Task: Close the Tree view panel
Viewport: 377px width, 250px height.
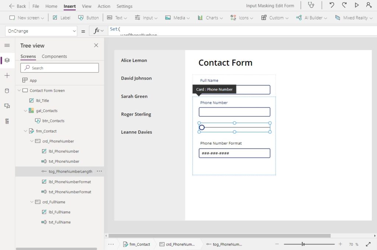Action: pos(96,45)
